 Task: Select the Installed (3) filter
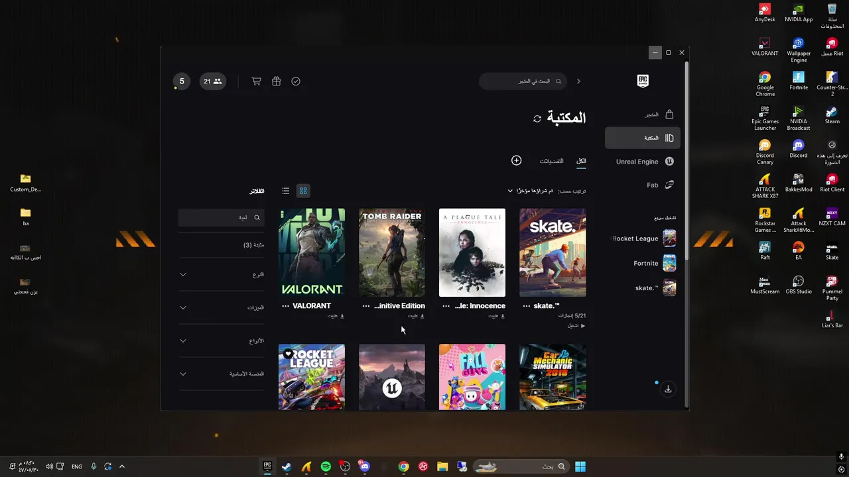[x=253, y=245]
